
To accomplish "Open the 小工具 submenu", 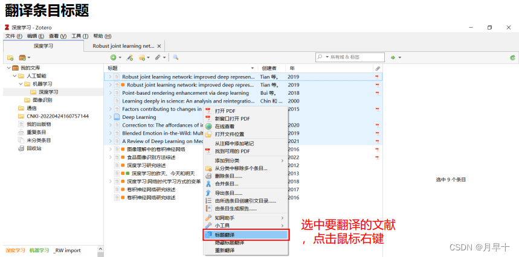I will click(245, 226).
